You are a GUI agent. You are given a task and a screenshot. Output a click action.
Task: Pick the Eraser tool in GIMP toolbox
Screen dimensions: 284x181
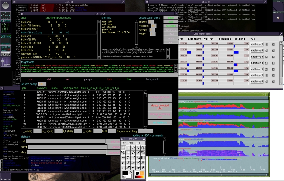coord(133,162)
